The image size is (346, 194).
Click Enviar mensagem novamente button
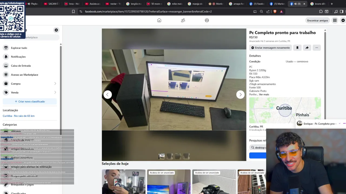tap(271, 48)
